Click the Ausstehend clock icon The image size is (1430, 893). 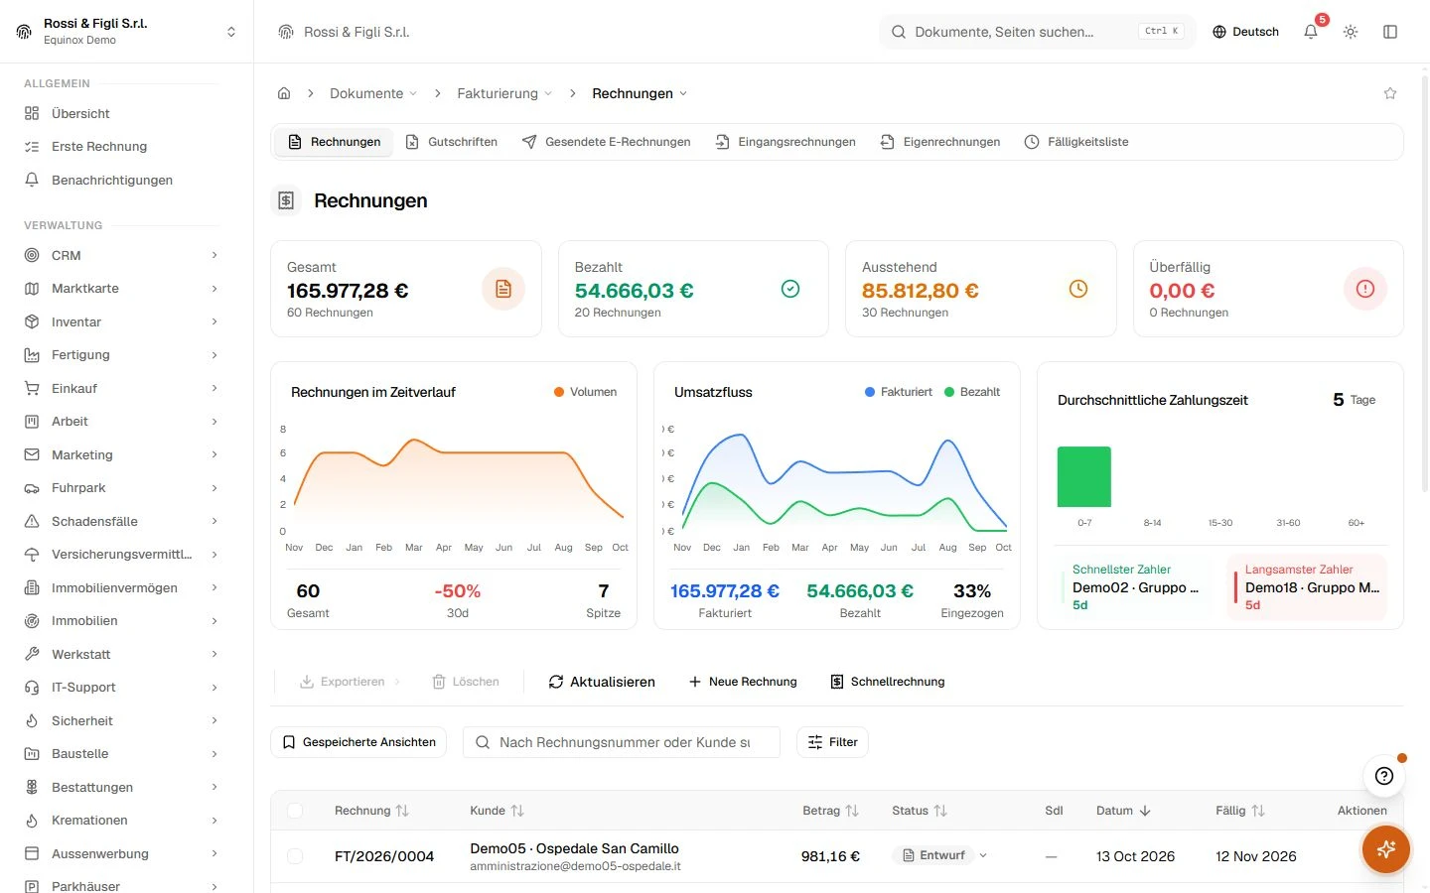1078,289
